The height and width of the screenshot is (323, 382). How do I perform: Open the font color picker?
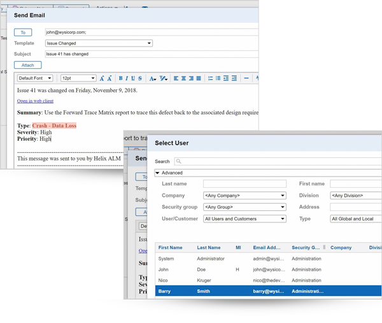[x=152, y=78]
